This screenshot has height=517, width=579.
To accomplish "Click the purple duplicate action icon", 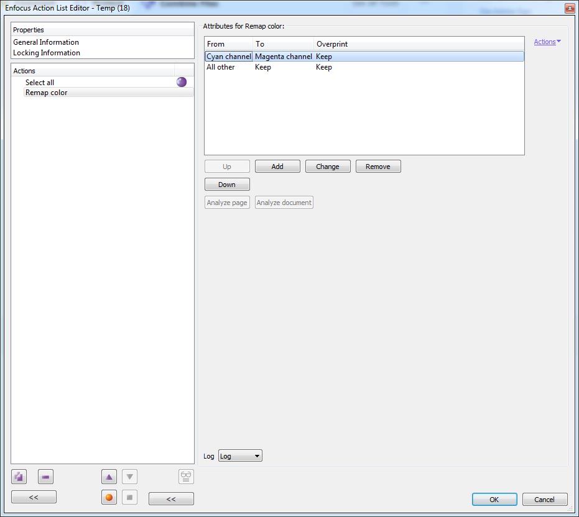I will (x=19, y=477).
